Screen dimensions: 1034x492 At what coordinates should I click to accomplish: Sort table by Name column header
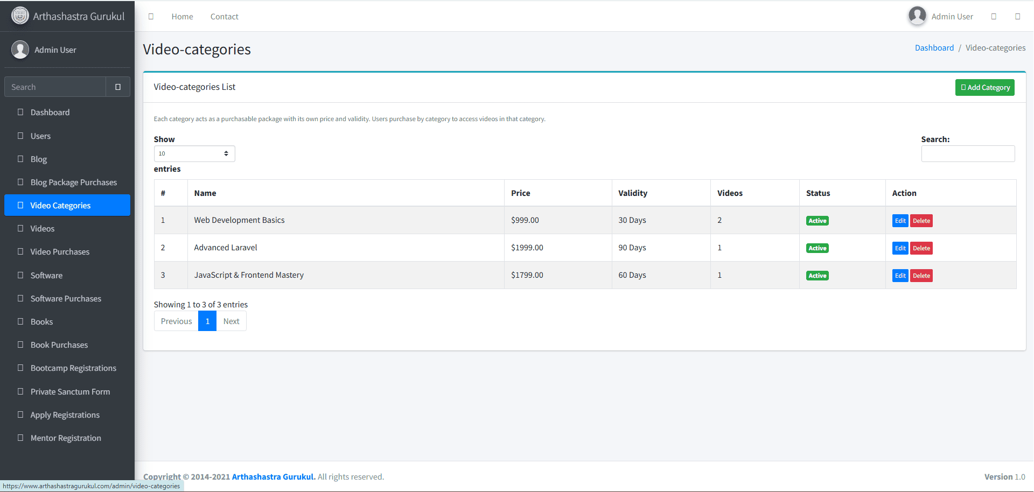tap(346, 193)
